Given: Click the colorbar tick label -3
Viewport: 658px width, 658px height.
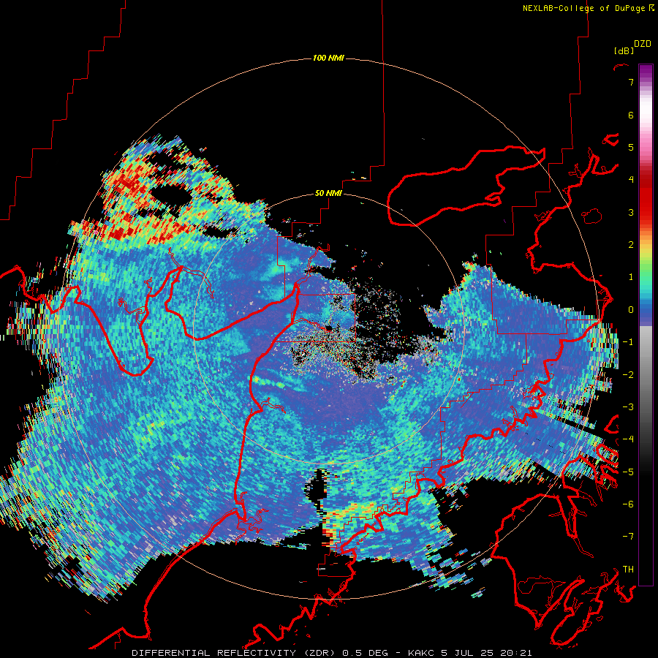Looking at the screenshot, I should tap(628, 407).
